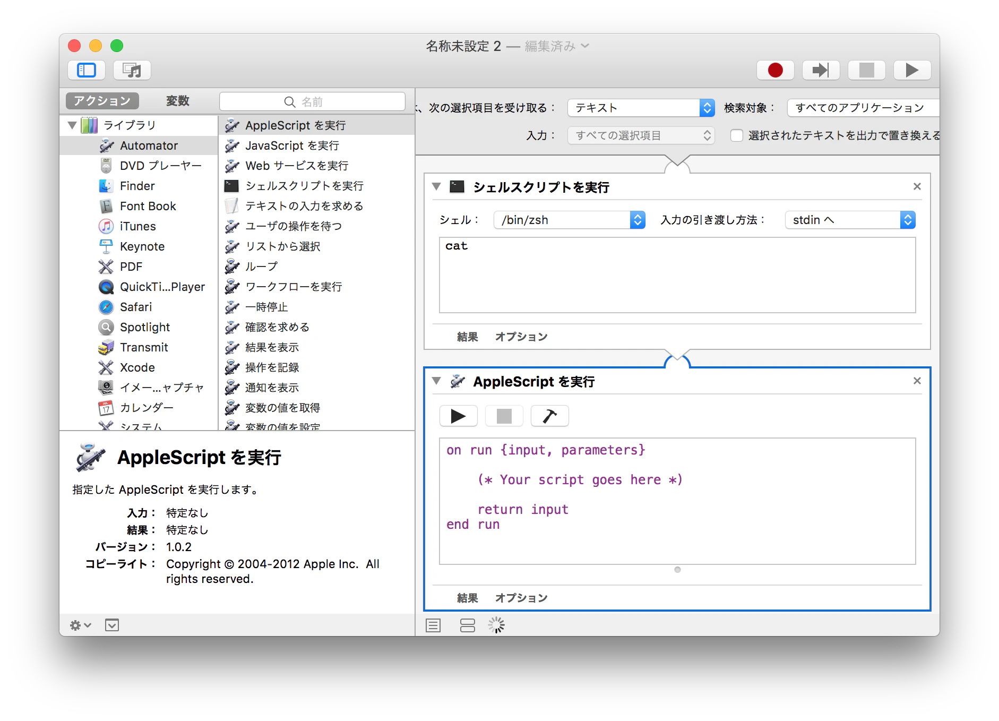Run the AppleScript with its play button
Viewport: 999px width, 721px height.
459,416
